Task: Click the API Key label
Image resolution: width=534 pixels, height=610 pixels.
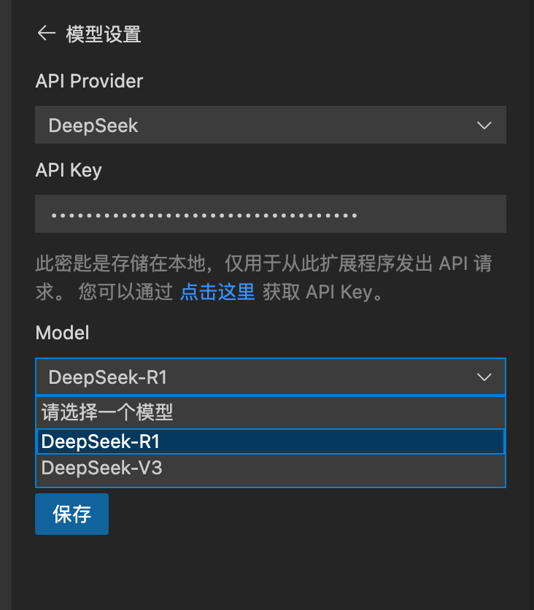Action: point(69,171)
